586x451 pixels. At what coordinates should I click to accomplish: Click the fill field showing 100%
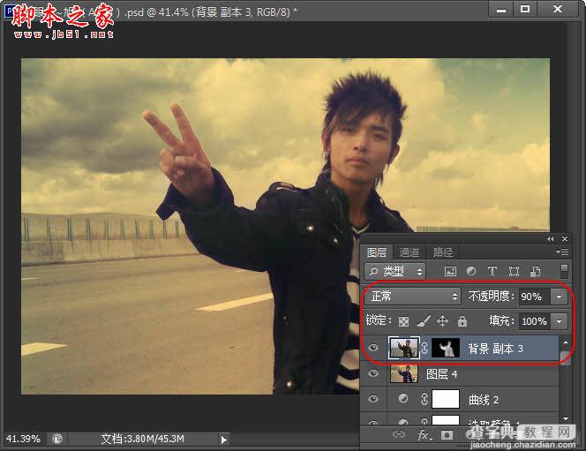click(534, 321)
